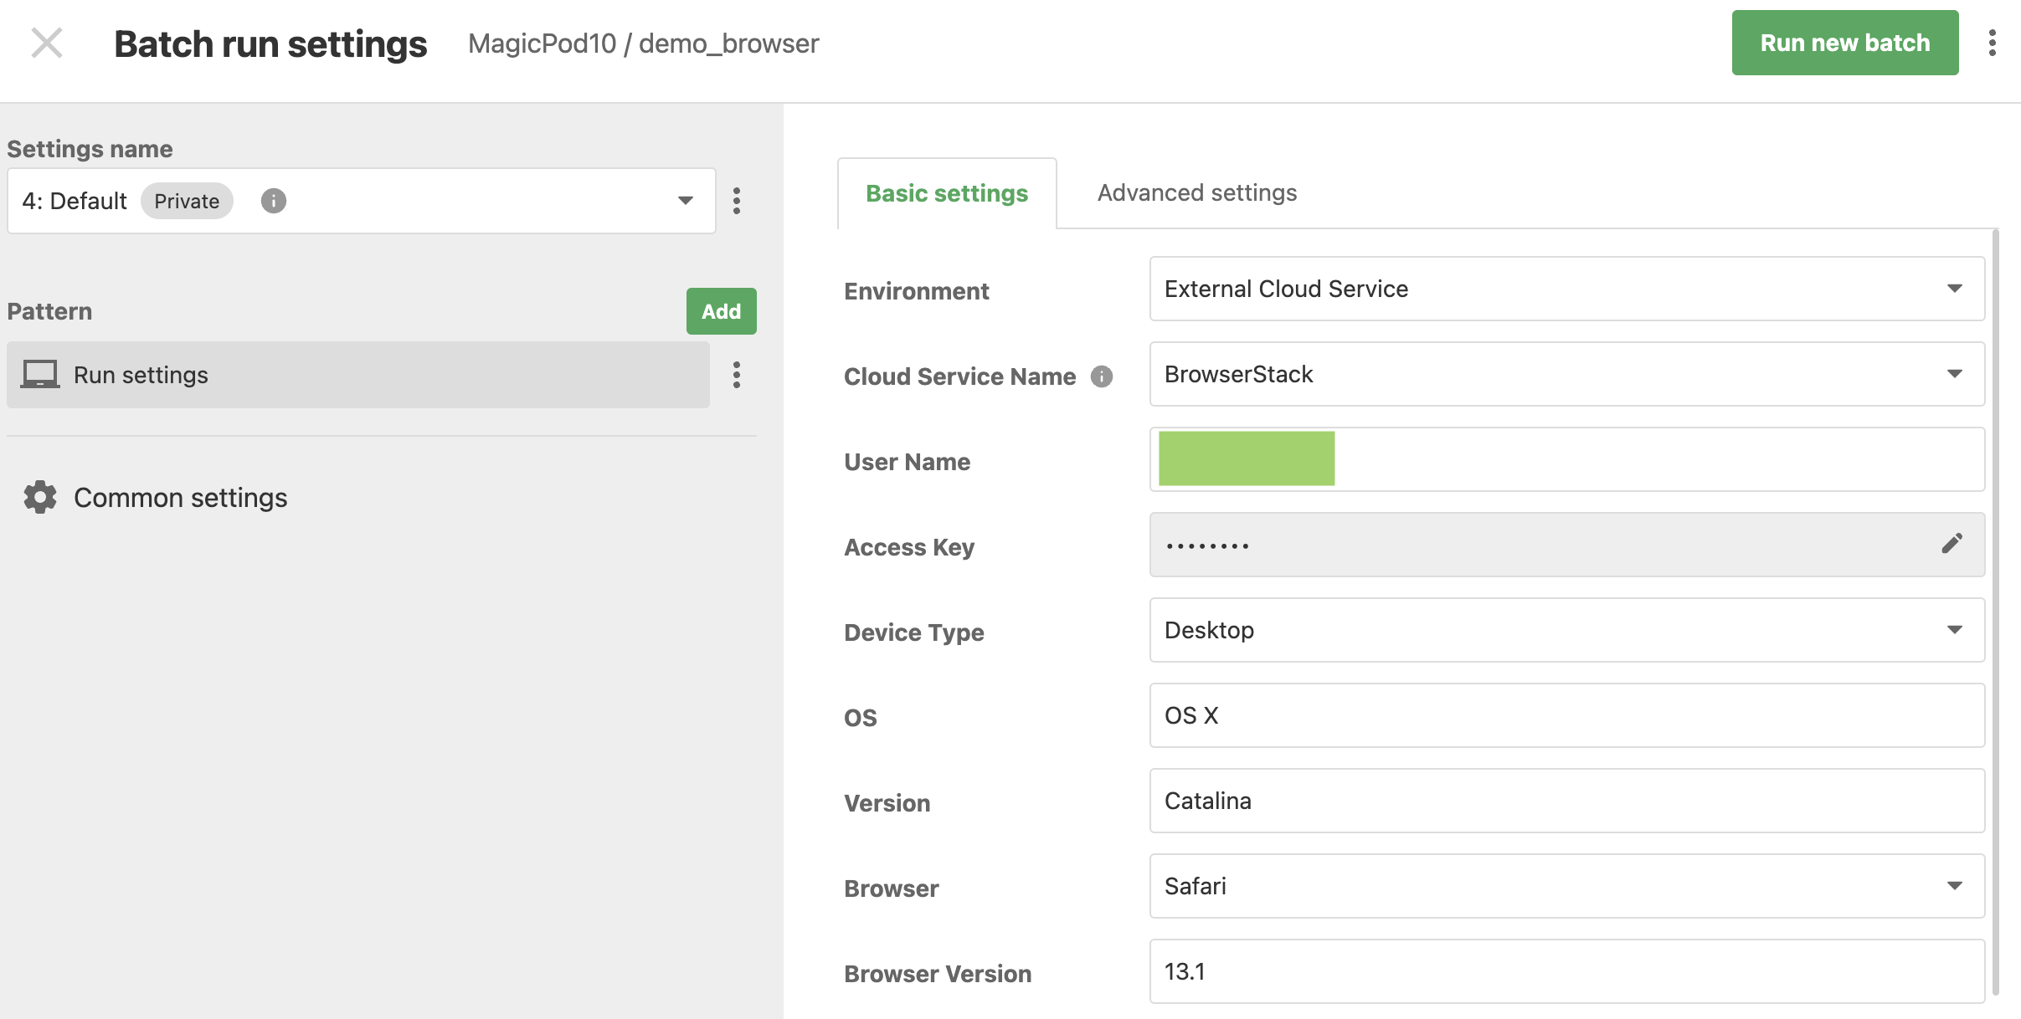
Task: Select the Run settings pattern row
Action: click(x=358, y=375)
